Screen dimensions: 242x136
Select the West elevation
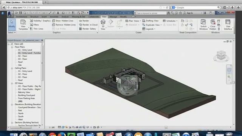pyautogui.click(x=20, y=119)
